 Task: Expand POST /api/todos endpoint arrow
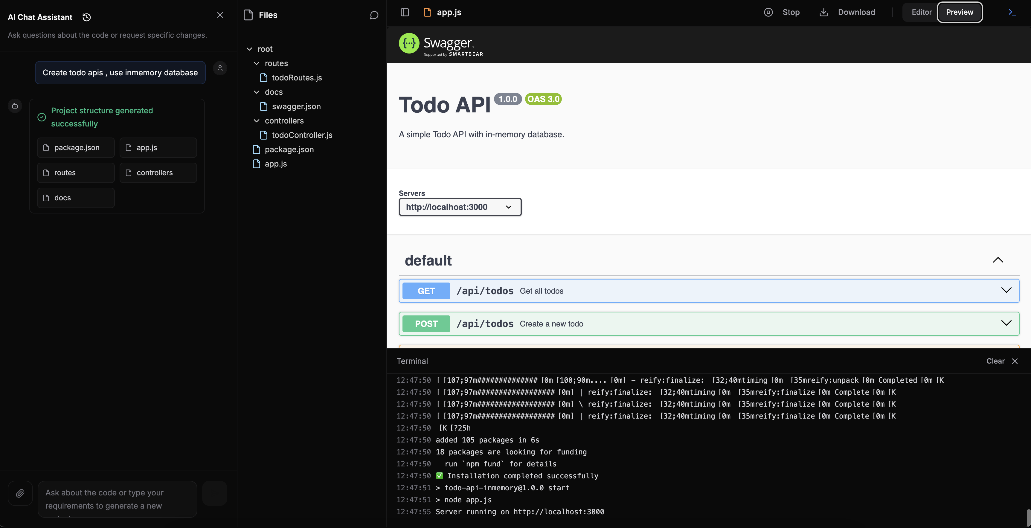click(1006, 323)
